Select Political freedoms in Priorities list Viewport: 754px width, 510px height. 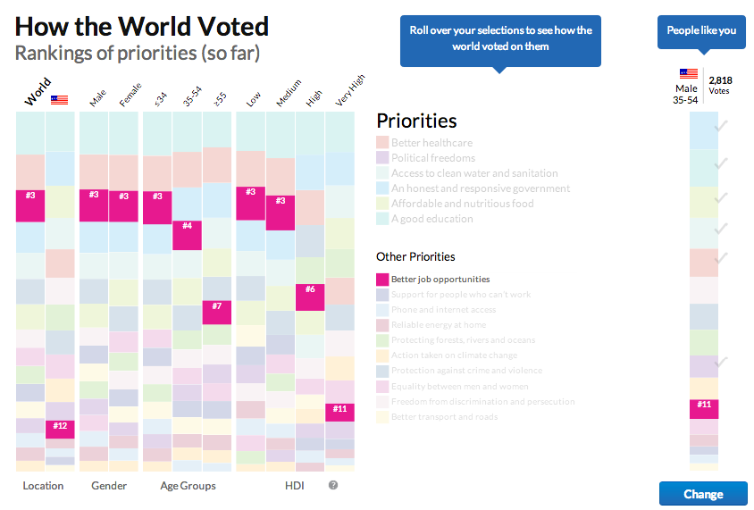[x=433, y=158]
